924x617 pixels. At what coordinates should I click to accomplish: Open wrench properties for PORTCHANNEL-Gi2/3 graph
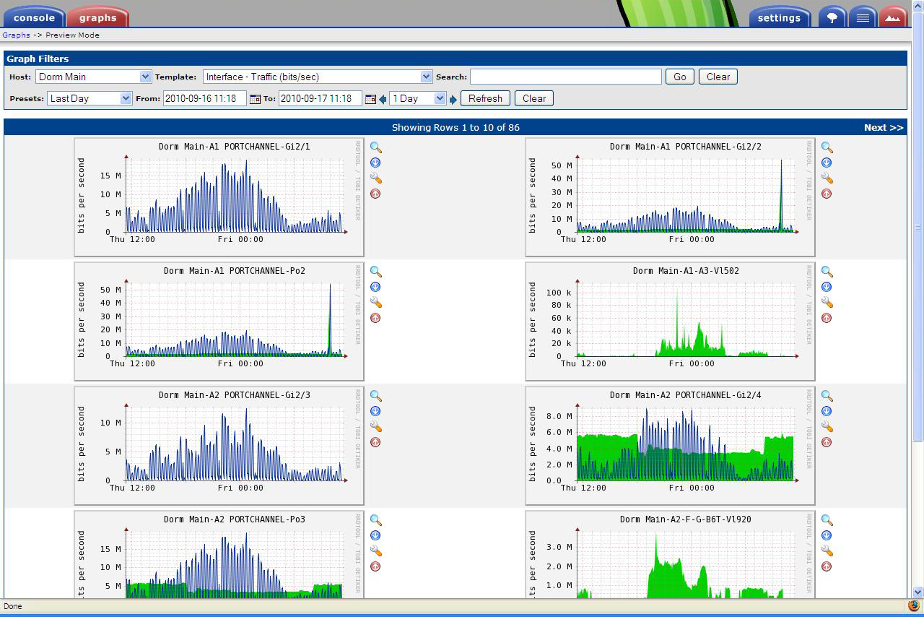click(x=375, y=426)
